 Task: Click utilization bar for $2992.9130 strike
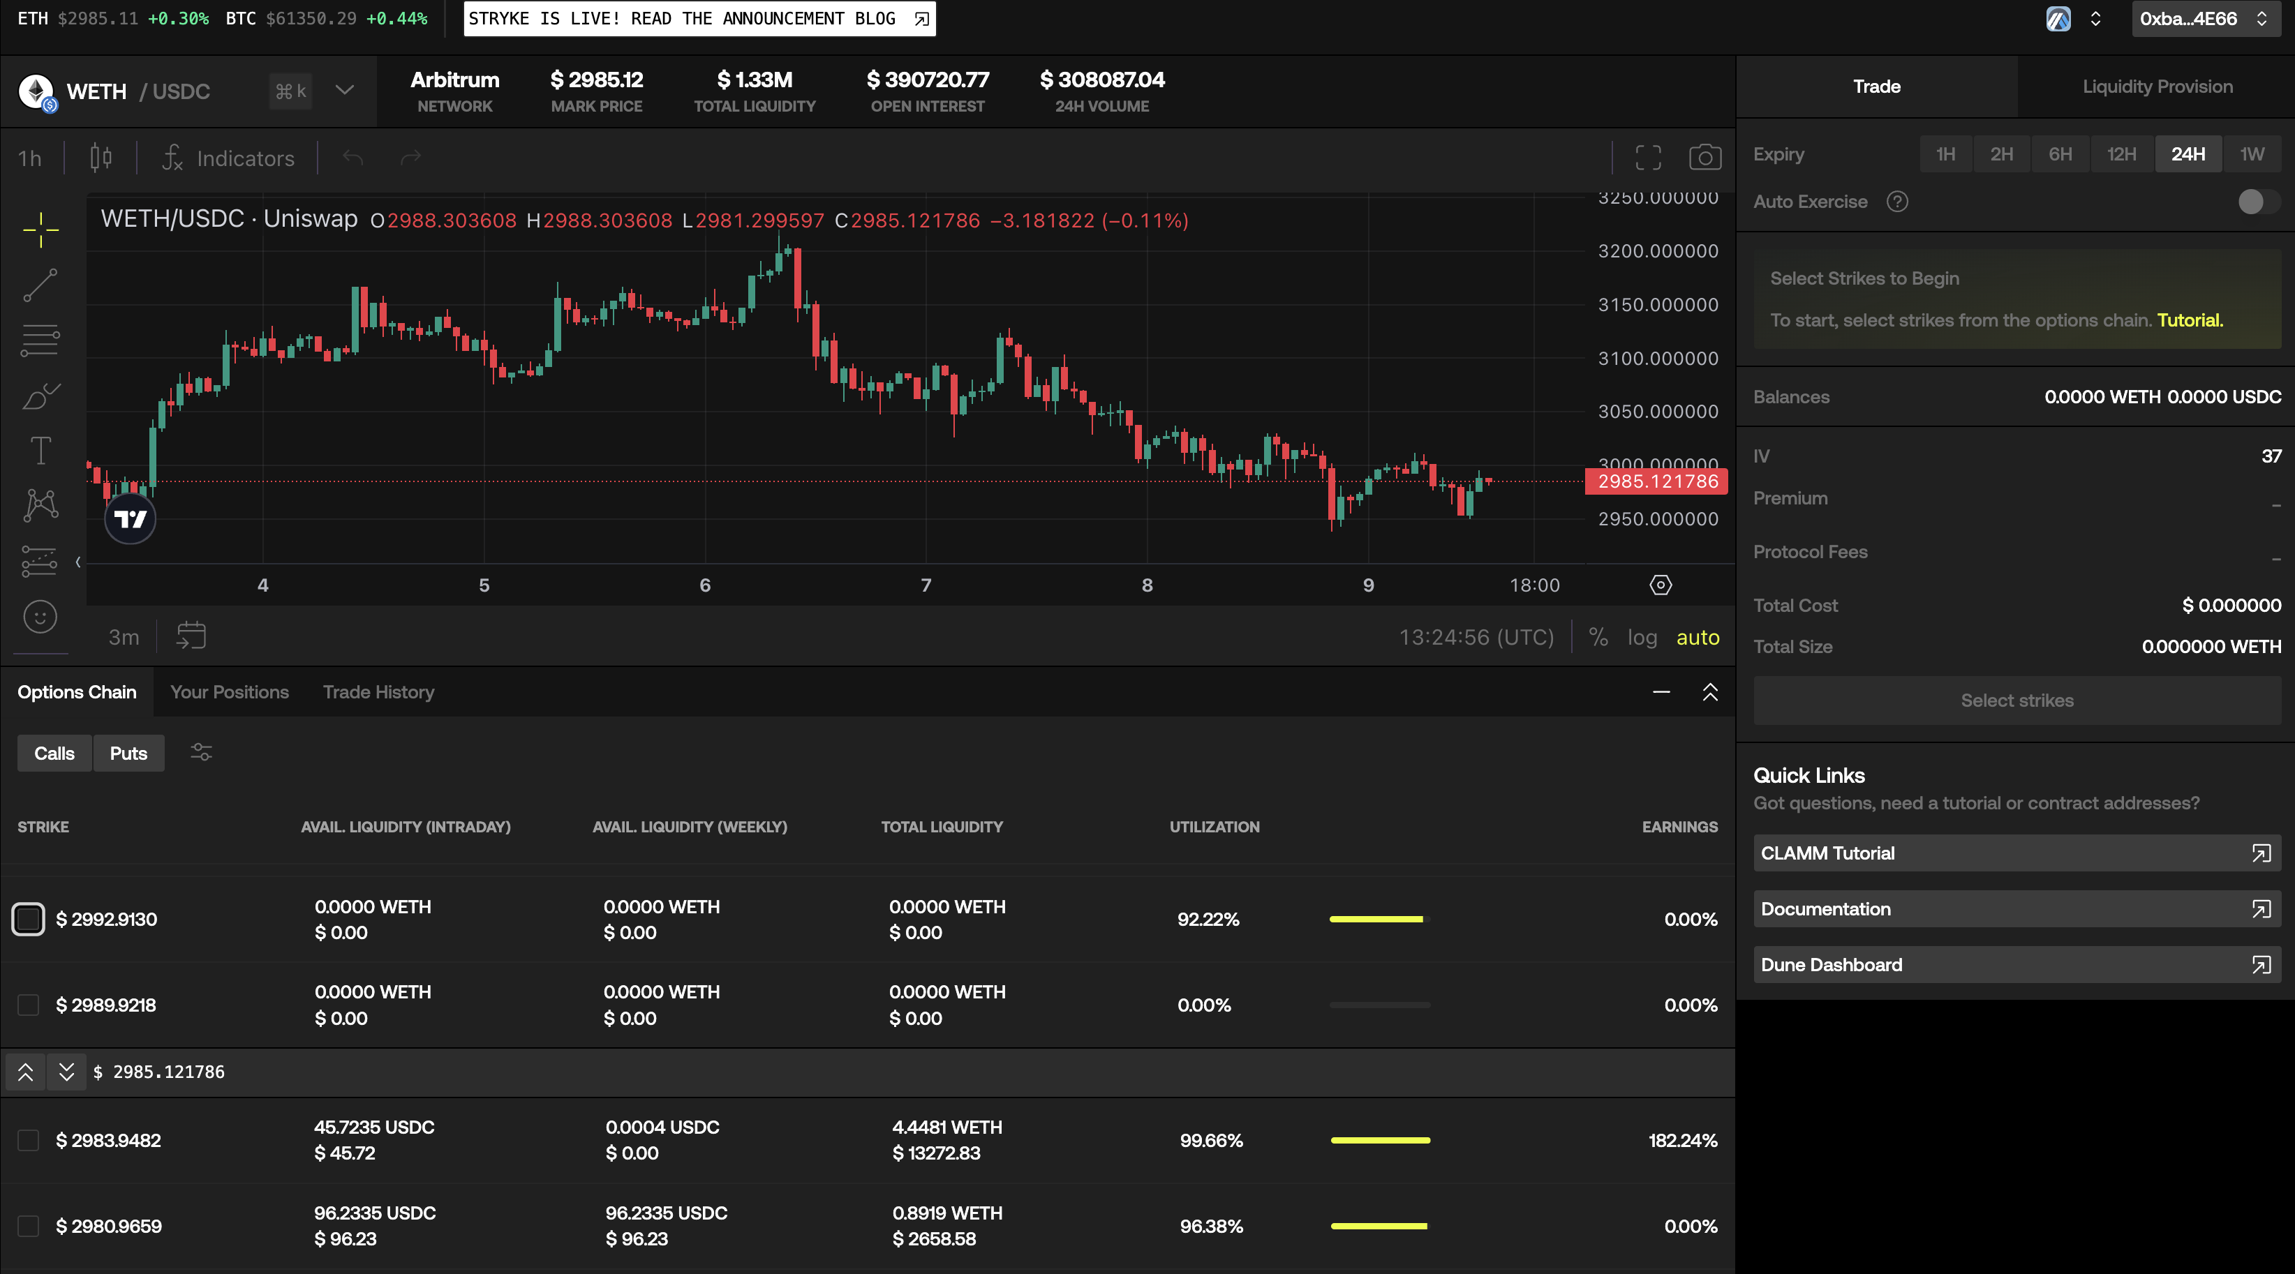coord(1379,919)
